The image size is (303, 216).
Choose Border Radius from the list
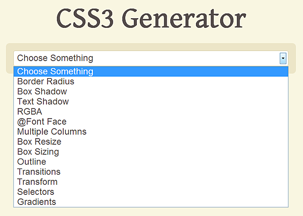46,81
